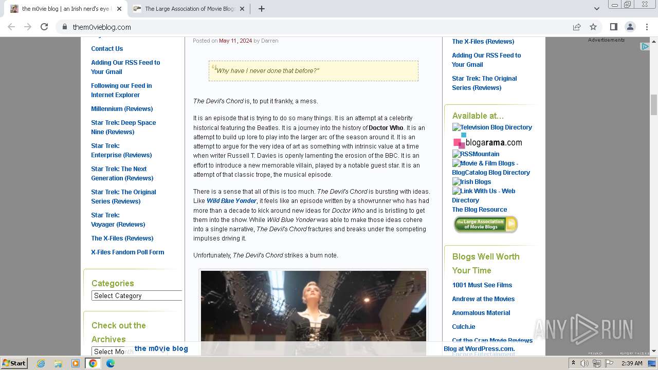Viewport: 658px width, 370px height.
Task: Open right sidebar Star Trek Original Series reviews
Action: [484, 83]
